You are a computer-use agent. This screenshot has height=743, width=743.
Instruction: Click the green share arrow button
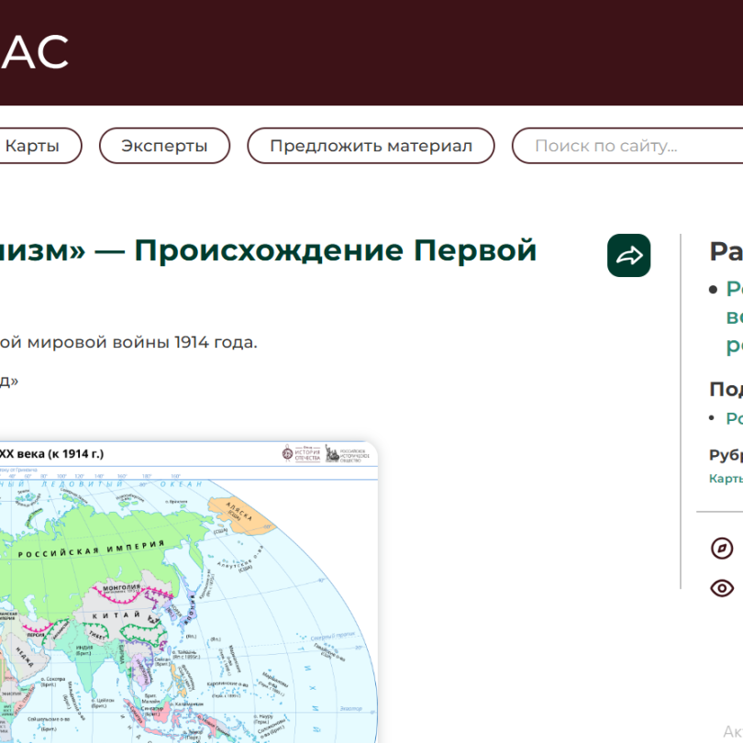(x=628, y=256)
